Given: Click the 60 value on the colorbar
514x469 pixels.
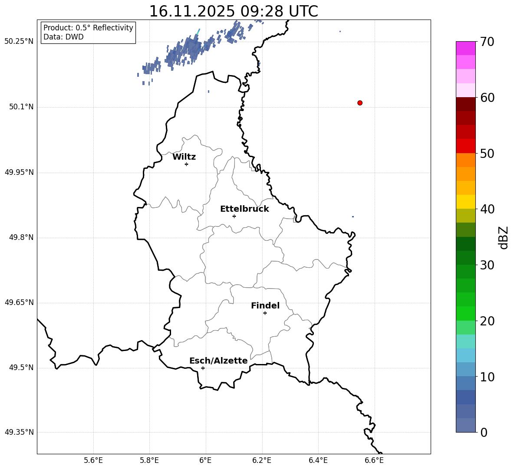Looking at the screenshot, I should coord(487,98).
